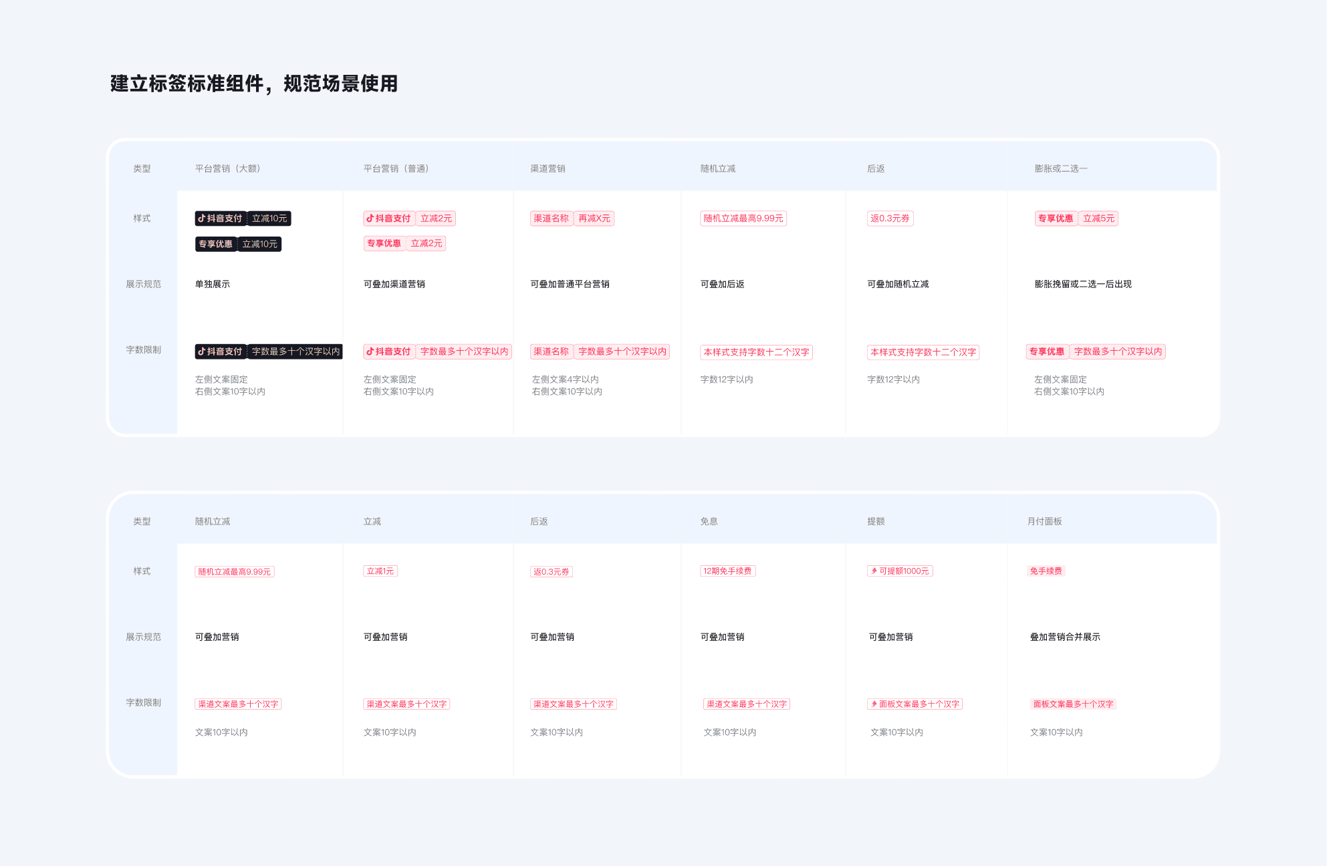Click lightning icon in 可提额1000元 tag
Viewport: 1327px width, 866px height.
pos(874,571)
